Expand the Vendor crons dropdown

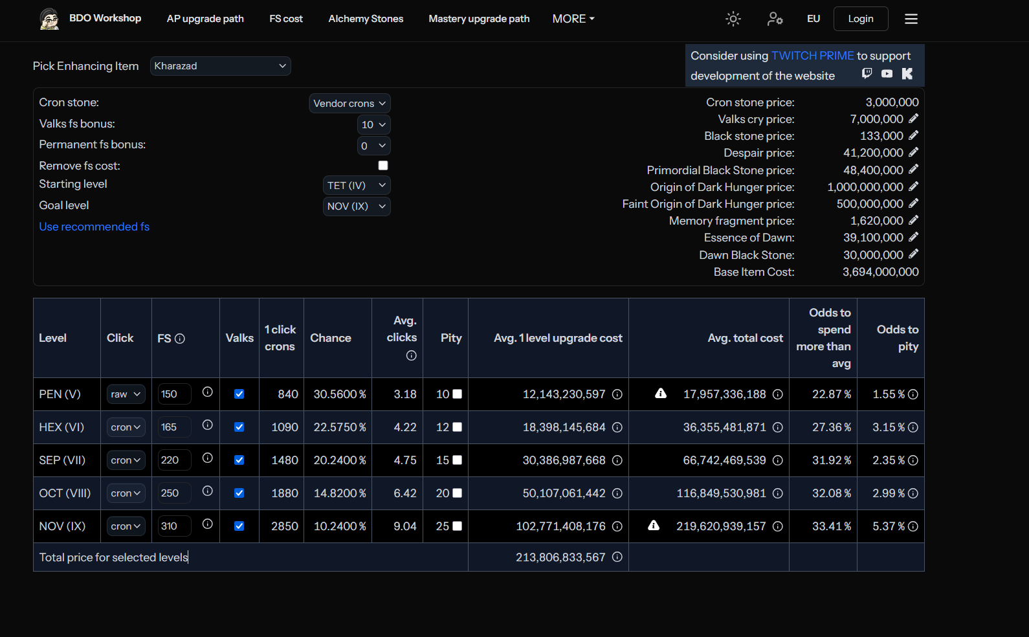[x=349, y=104]
